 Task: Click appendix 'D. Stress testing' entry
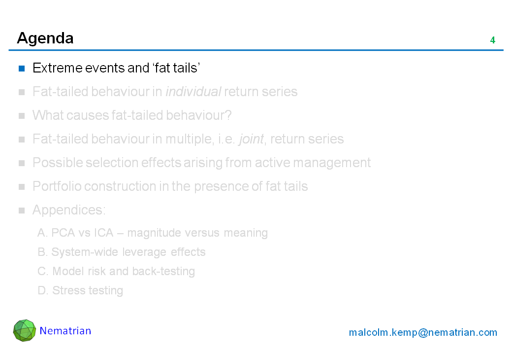[x=80, y=290]
